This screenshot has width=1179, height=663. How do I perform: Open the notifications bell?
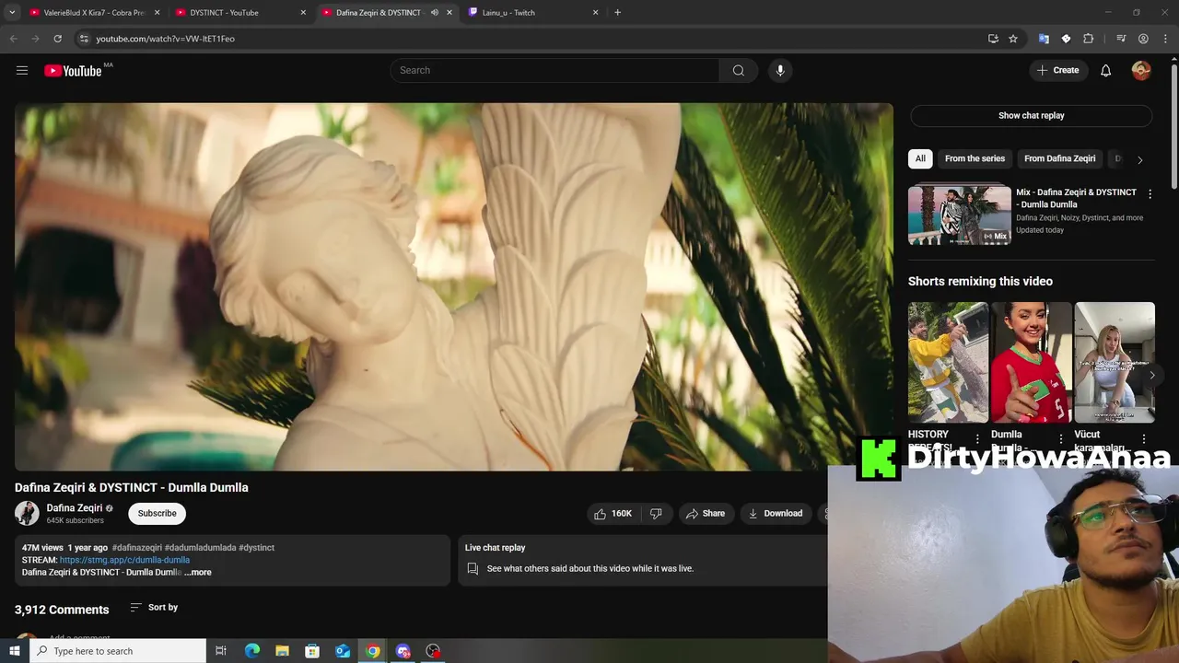pos(1105,71)
